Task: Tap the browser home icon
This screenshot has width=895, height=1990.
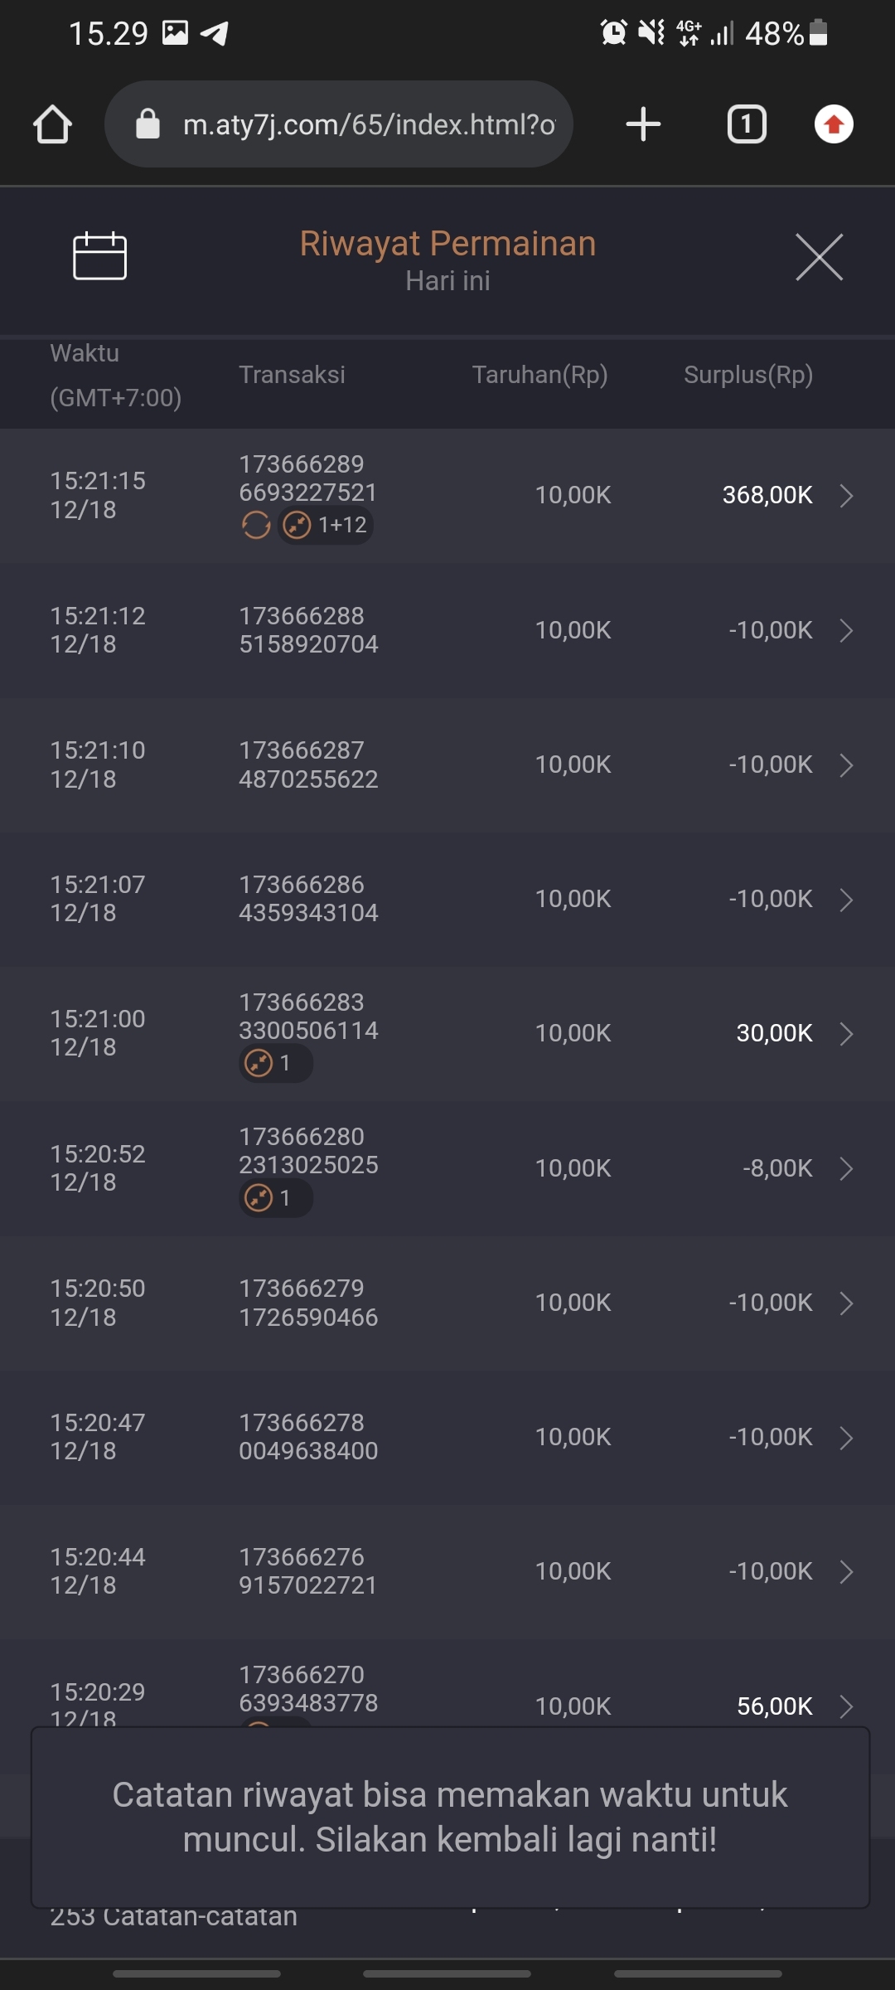Action: click(52, 125)
